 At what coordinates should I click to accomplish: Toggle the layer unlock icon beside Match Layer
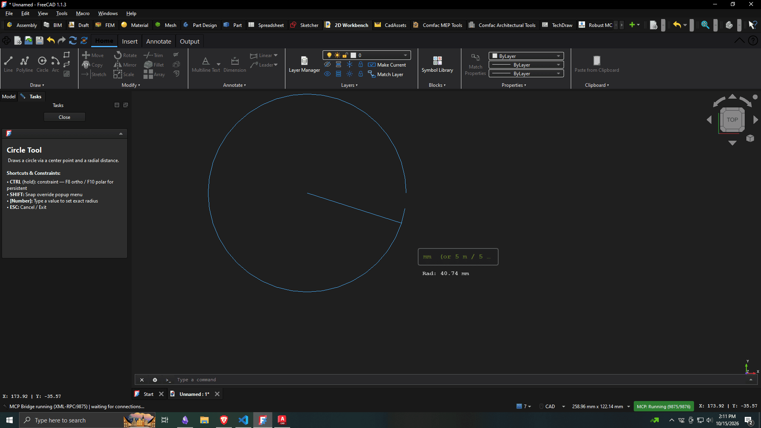[x=361, y=74]
